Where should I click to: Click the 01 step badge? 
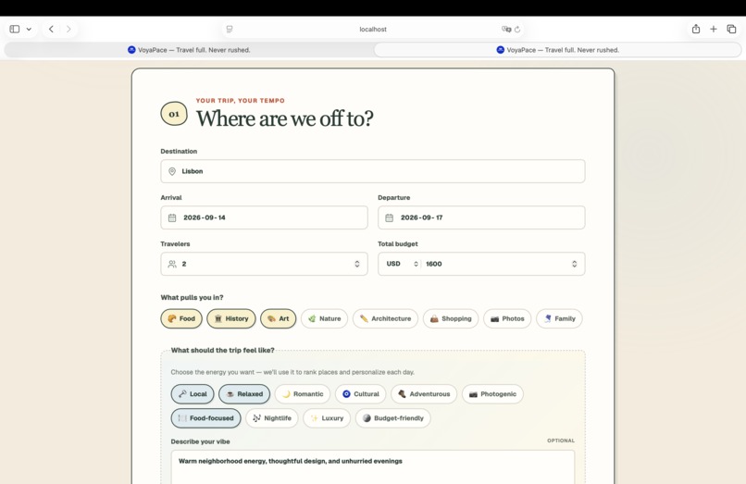174,114
